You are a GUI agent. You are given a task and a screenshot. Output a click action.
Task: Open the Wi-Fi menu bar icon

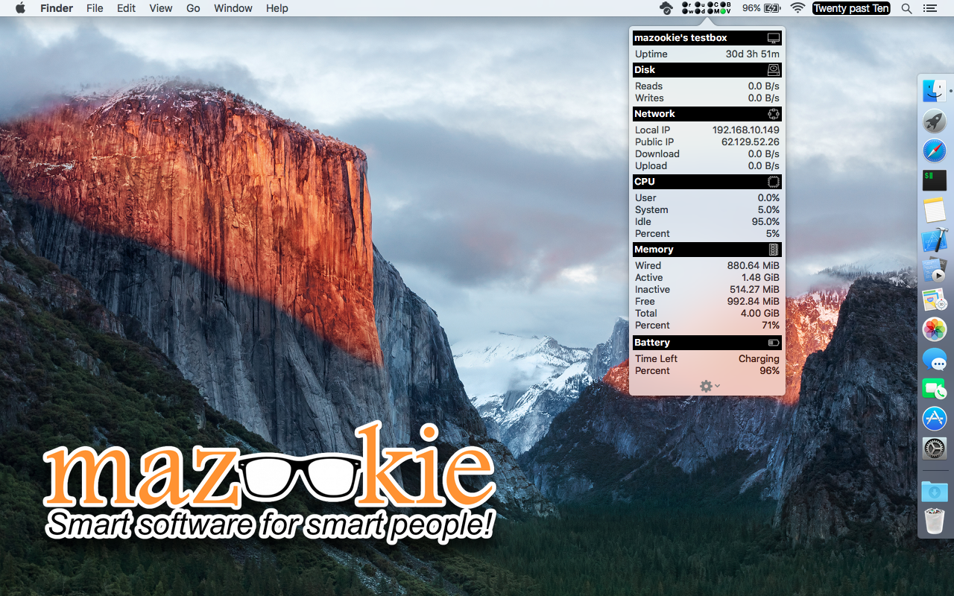pyautogui.click(x=797, y=8)
